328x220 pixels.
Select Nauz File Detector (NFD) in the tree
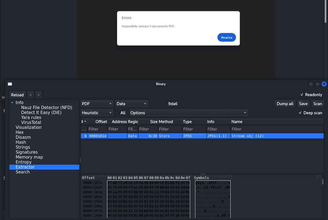point(46,107)
